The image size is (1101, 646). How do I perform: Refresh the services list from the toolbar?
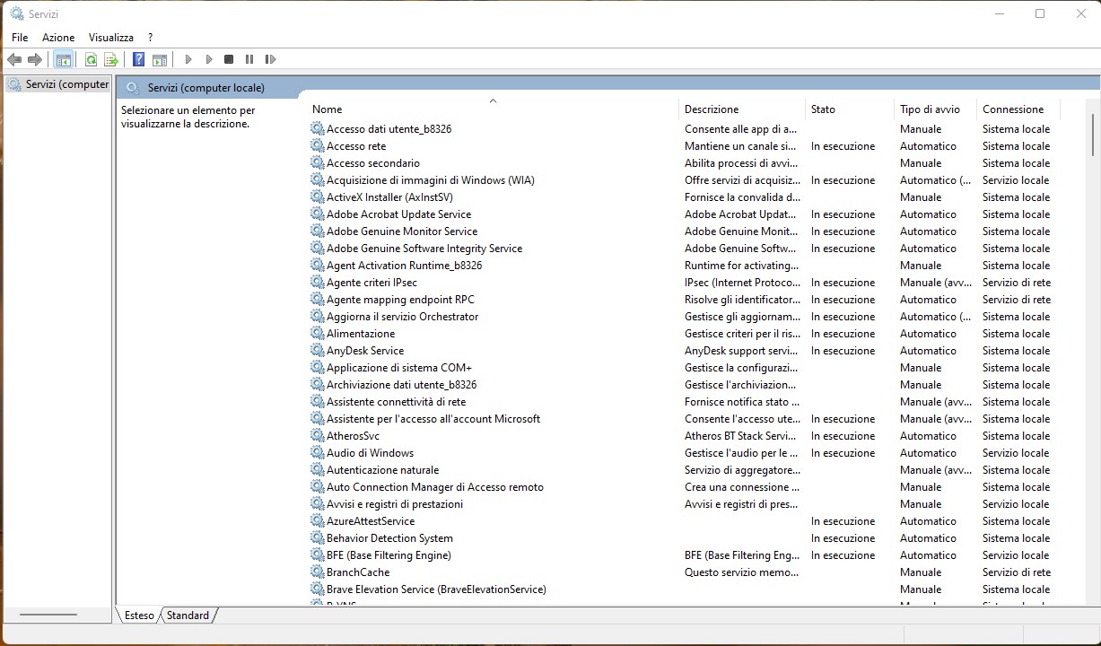[x=91, y=59]
